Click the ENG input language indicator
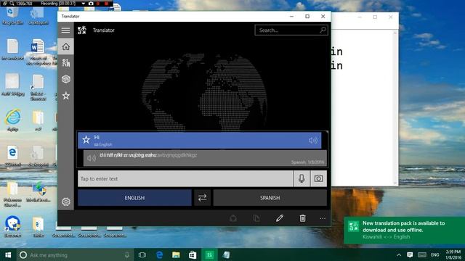 point(435,254)
